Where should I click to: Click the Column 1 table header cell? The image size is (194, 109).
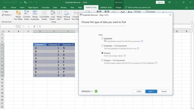click(40, 45)
